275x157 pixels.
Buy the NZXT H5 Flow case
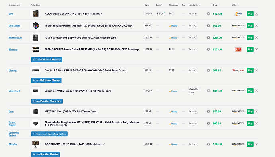point(250,112)
